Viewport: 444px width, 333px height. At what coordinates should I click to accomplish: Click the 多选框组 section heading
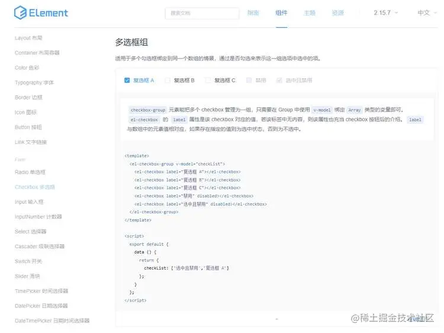131,42
